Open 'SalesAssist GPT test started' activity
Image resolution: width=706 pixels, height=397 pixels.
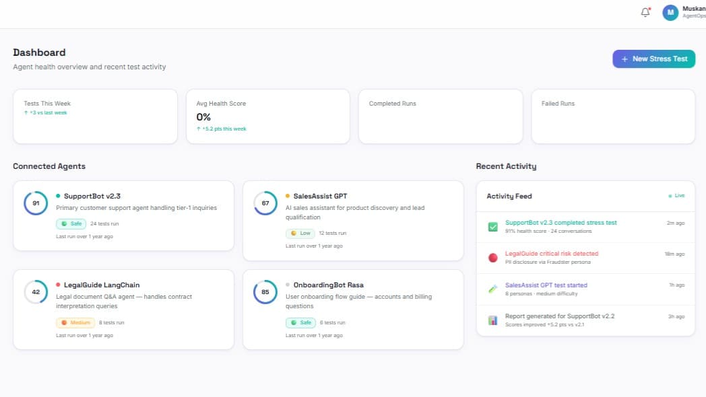[x=546, y=285]
